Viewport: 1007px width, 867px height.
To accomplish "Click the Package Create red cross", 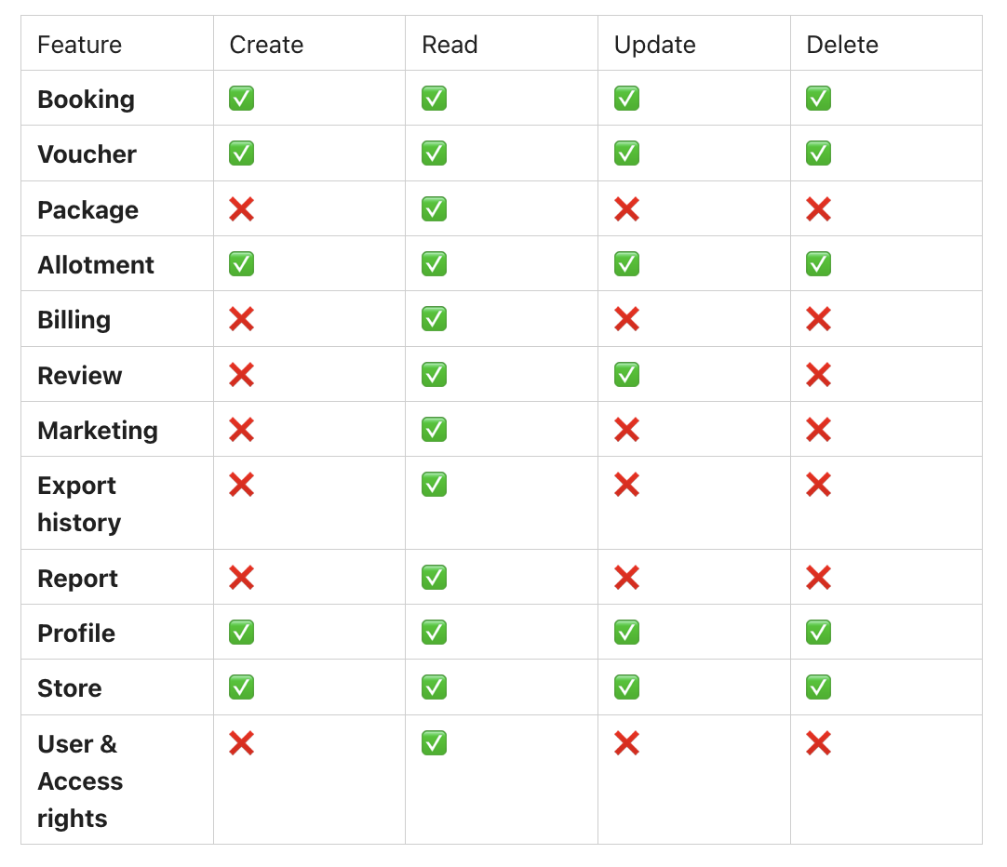I will pos(241,209).
